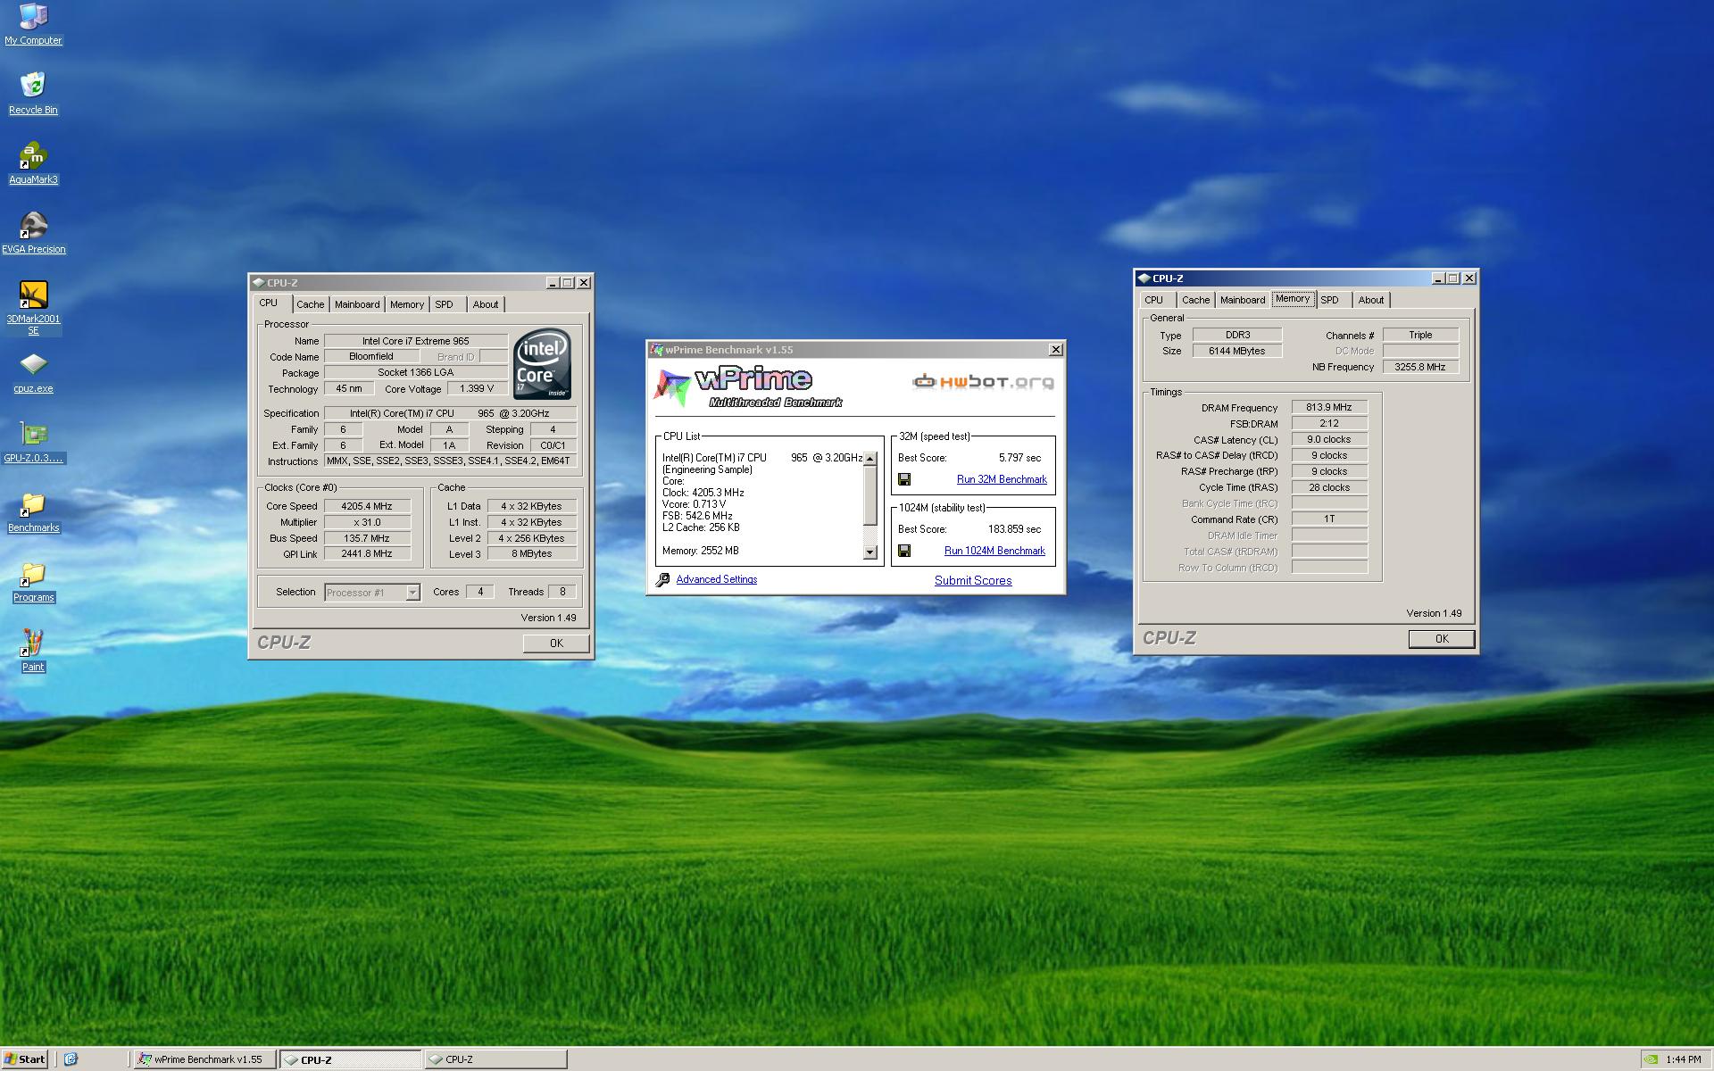The width and height of the screenshot is (1714, 1071).
Task: Switch to Cache tab in left CPU-Z
Action: [x=310, y=304]
